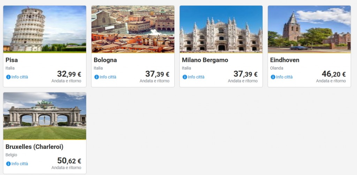Screen dimensions: 357x175
Task: Click the info icon on Bruxelles card
Action: 9,164
